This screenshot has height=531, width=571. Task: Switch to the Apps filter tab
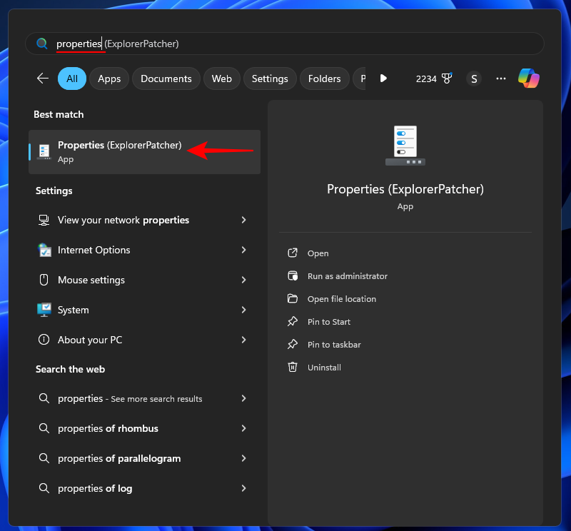coord(109,79)
